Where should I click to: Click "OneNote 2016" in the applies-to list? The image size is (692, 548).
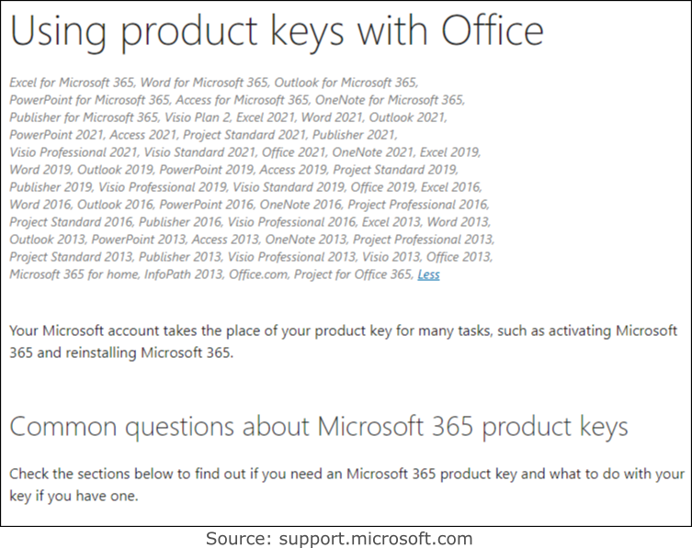[x=301, y=205]
